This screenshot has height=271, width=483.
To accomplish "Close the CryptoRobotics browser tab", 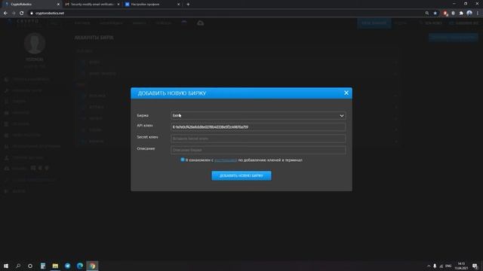I will [58, 5].
